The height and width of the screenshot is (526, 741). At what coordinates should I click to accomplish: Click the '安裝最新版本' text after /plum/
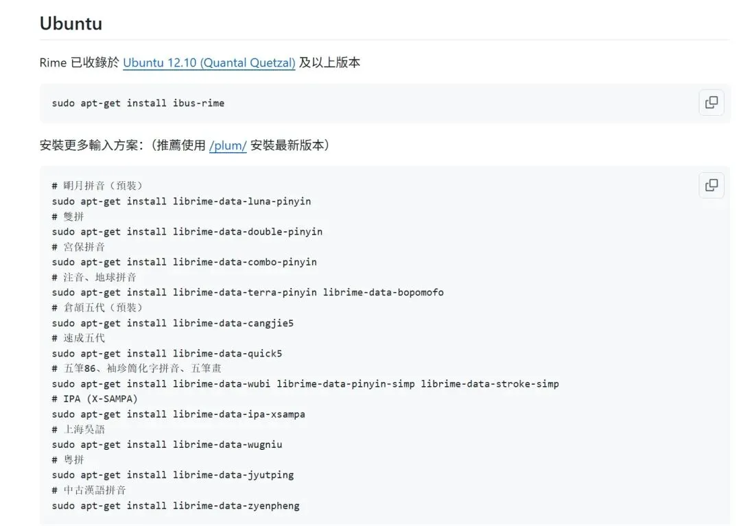coord(287,145)
